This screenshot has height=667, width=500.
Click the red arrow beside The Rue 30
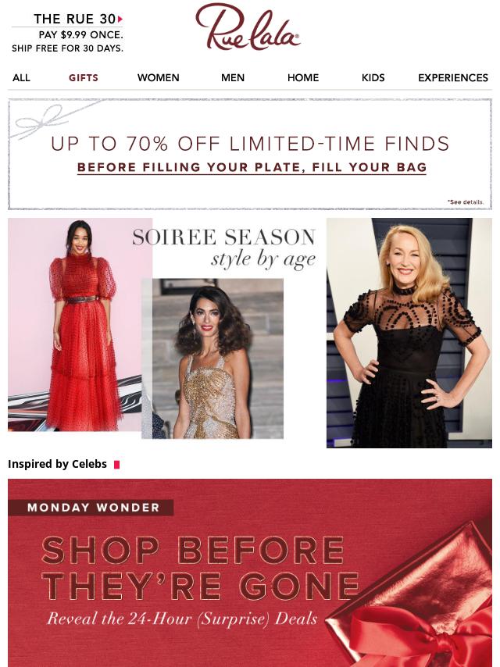click(120, 19)
